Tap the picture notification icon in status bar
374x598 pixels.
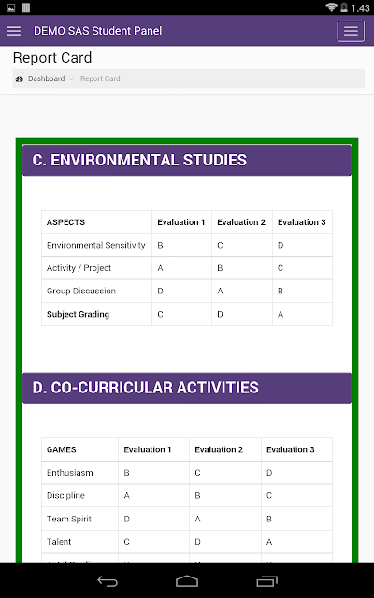(11, 7)
